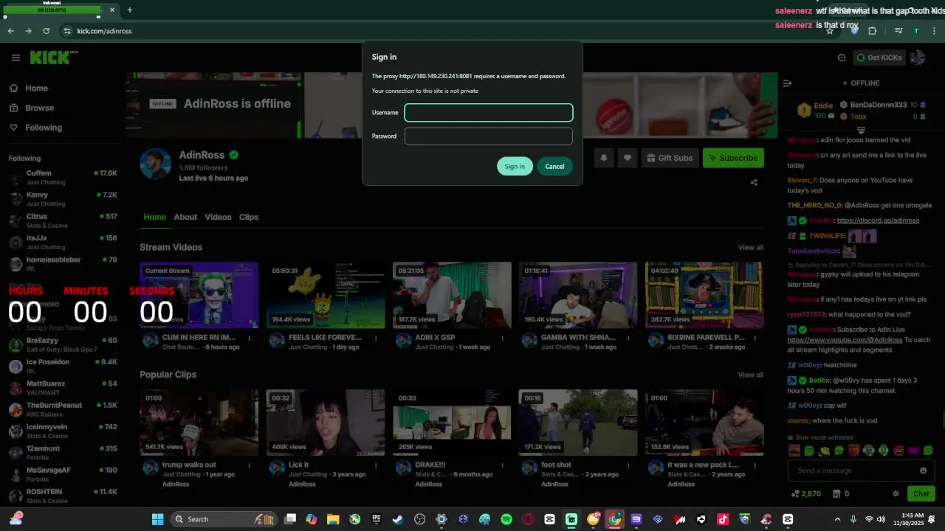
Task: Click the Get KICKs button
Action: [879, 58]
